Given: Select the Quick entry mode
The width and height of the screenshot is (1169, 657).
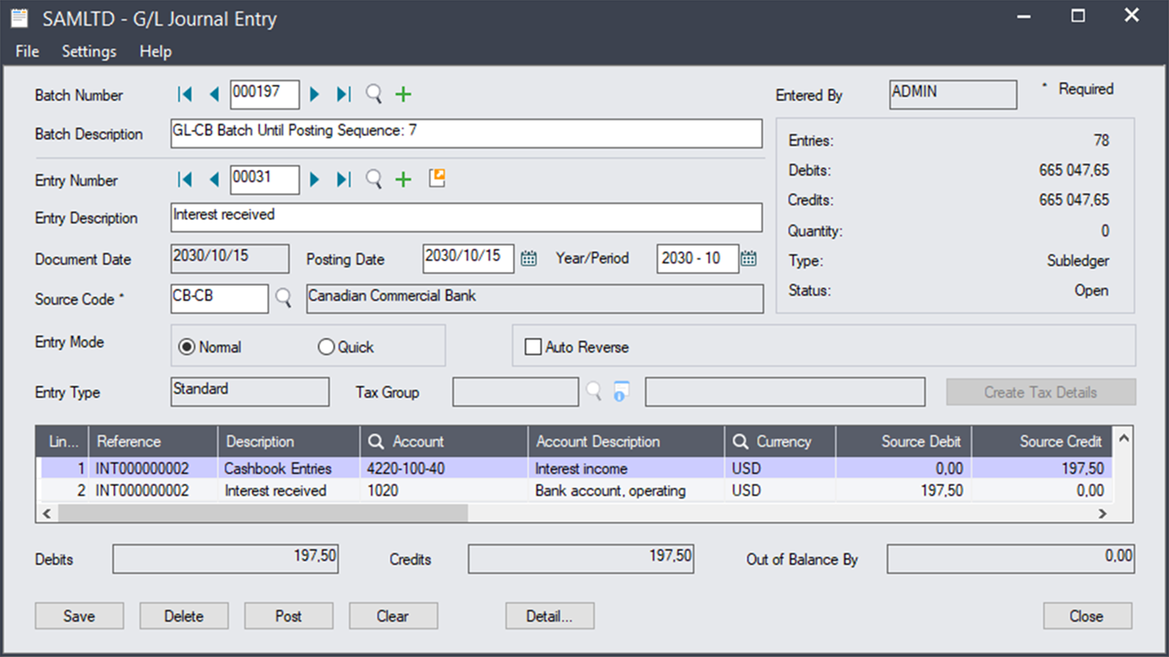Looking at the screenshot, I should point(327,346).
